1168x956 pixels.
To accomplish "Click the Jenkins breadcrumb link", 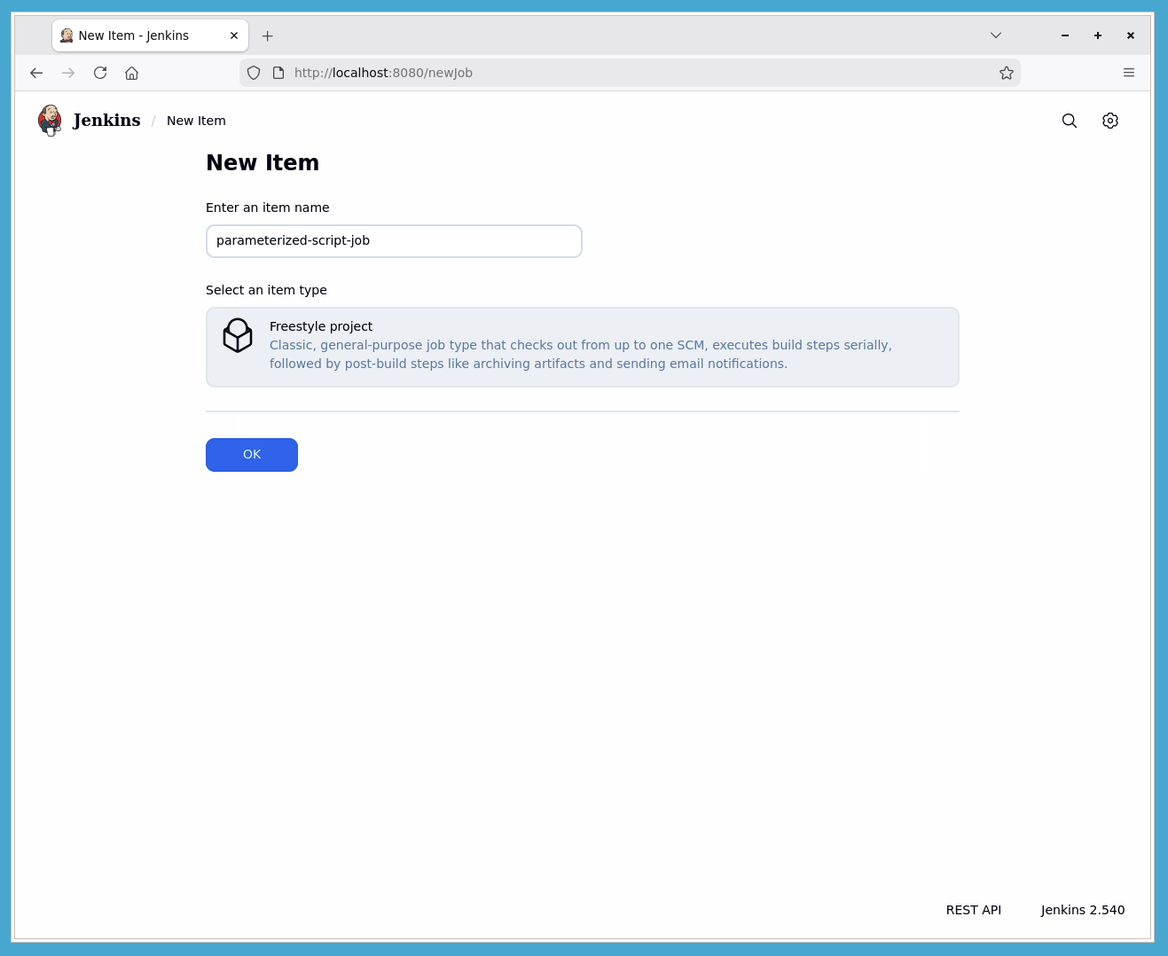I will coord(106,120).
